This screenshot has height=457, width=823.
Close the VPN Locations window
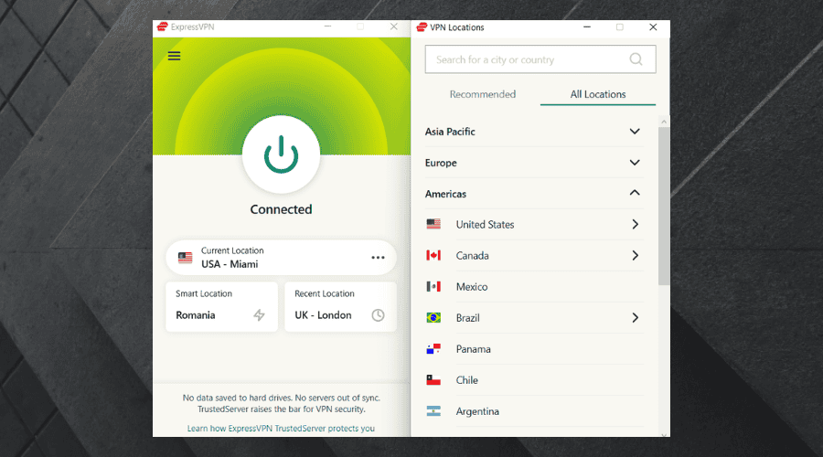click(653, 27)
